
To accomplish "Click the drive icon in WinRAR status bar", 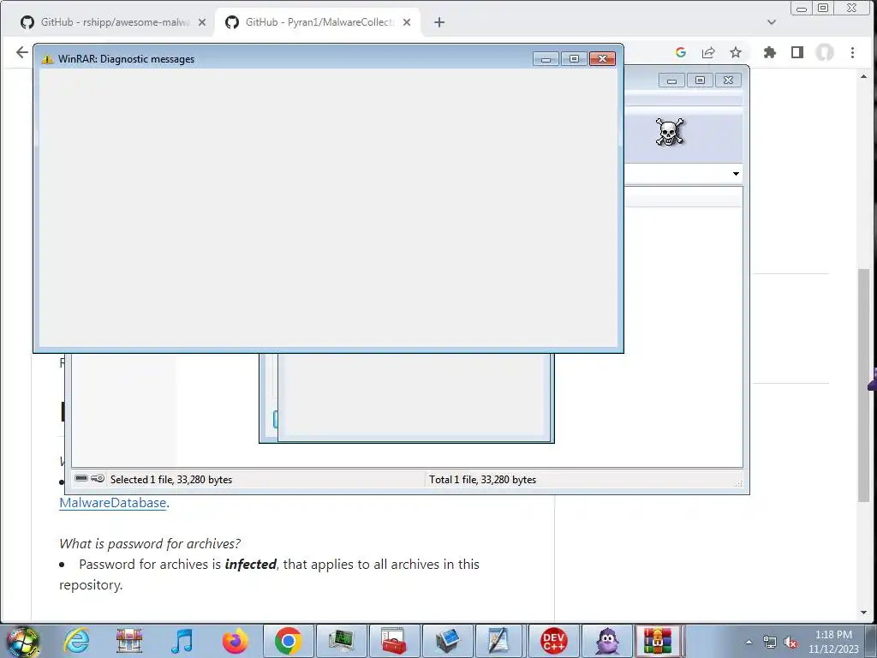I will (x=81, y=478).
